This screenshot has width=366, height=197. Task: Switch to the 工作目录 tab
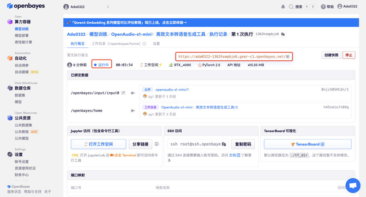point(116,44)
